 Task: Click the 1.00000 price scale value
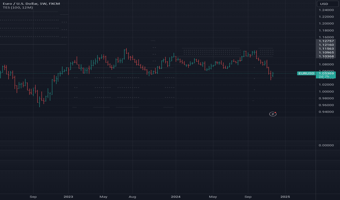click(x=326, y=92)
